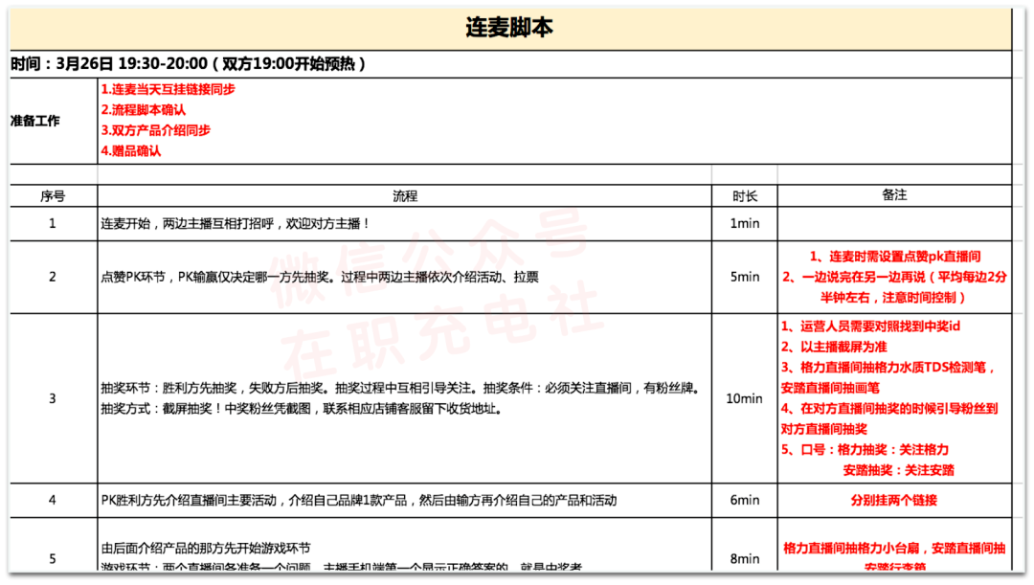The width and height of the screenshot is (1034, 585).
Task: Select the '5min' duration cell
Action: [745, 277]
